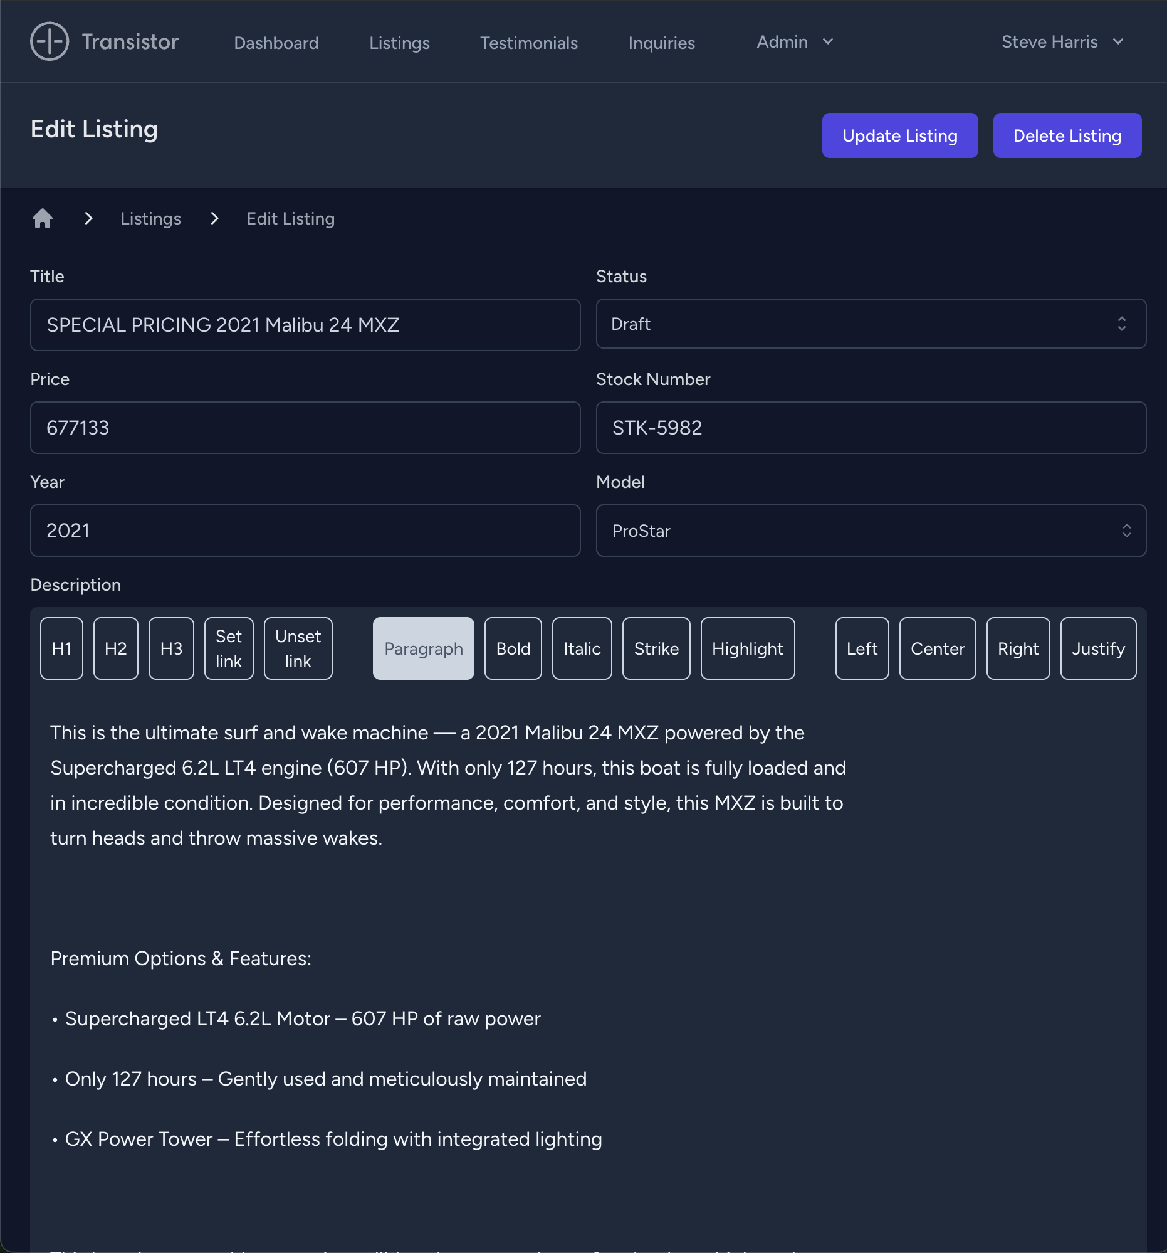This screenshot has width=1167, height=1253.
Task: Follow the Listings breadcrumb link
Action: pos(150,219)
